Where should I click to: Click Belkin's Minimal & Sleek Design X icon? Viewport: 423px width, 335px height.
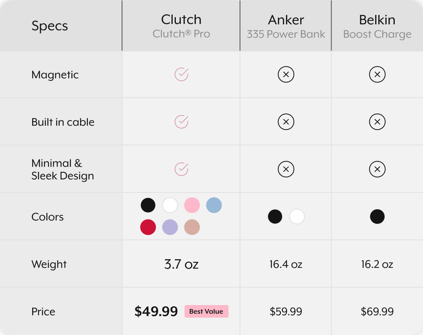[377, 169]
